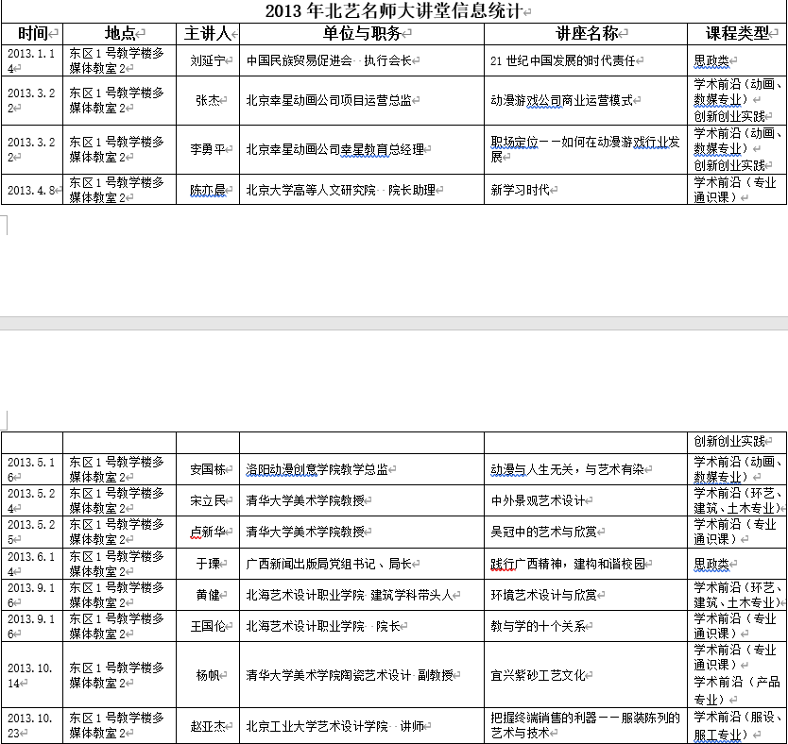Click the gray page break gap between pages

(x=394, y=323)
